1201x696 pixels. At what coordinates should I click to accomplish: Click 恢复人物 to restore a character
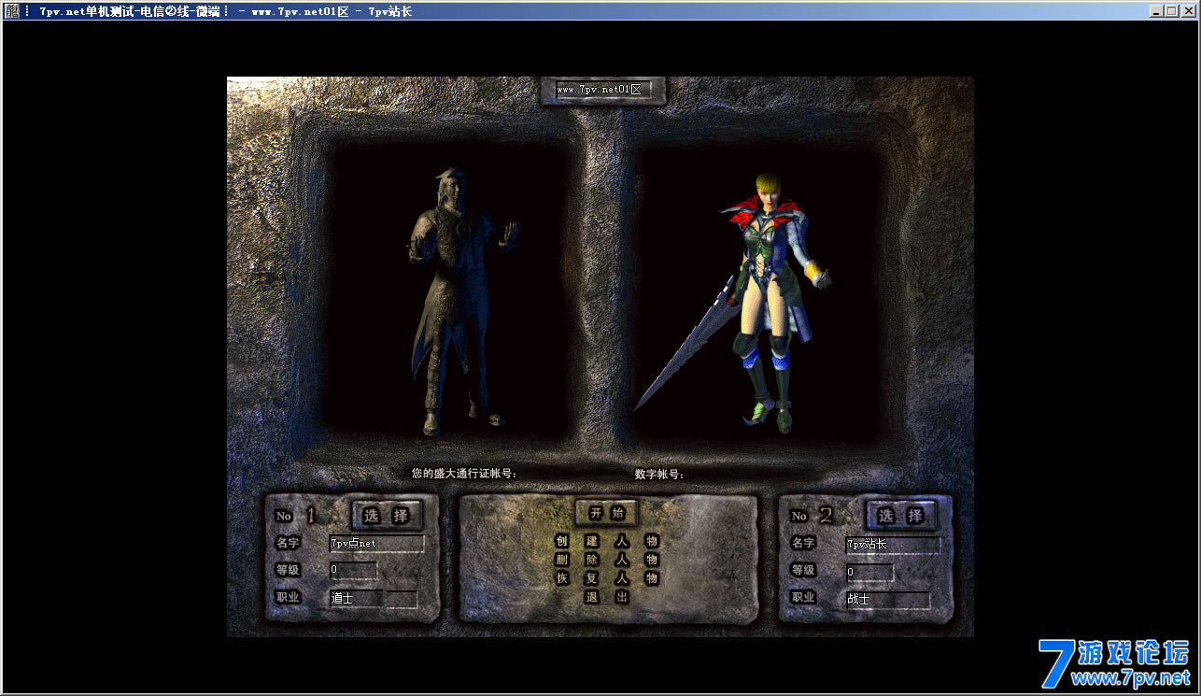(606, 578)
